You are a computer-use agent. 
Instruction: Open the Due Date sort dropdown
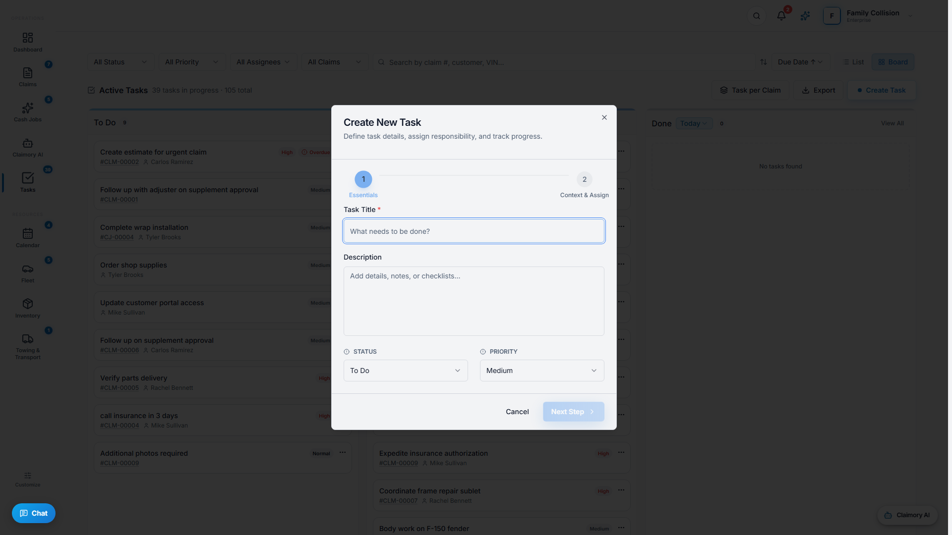click(x=800, y=62)
